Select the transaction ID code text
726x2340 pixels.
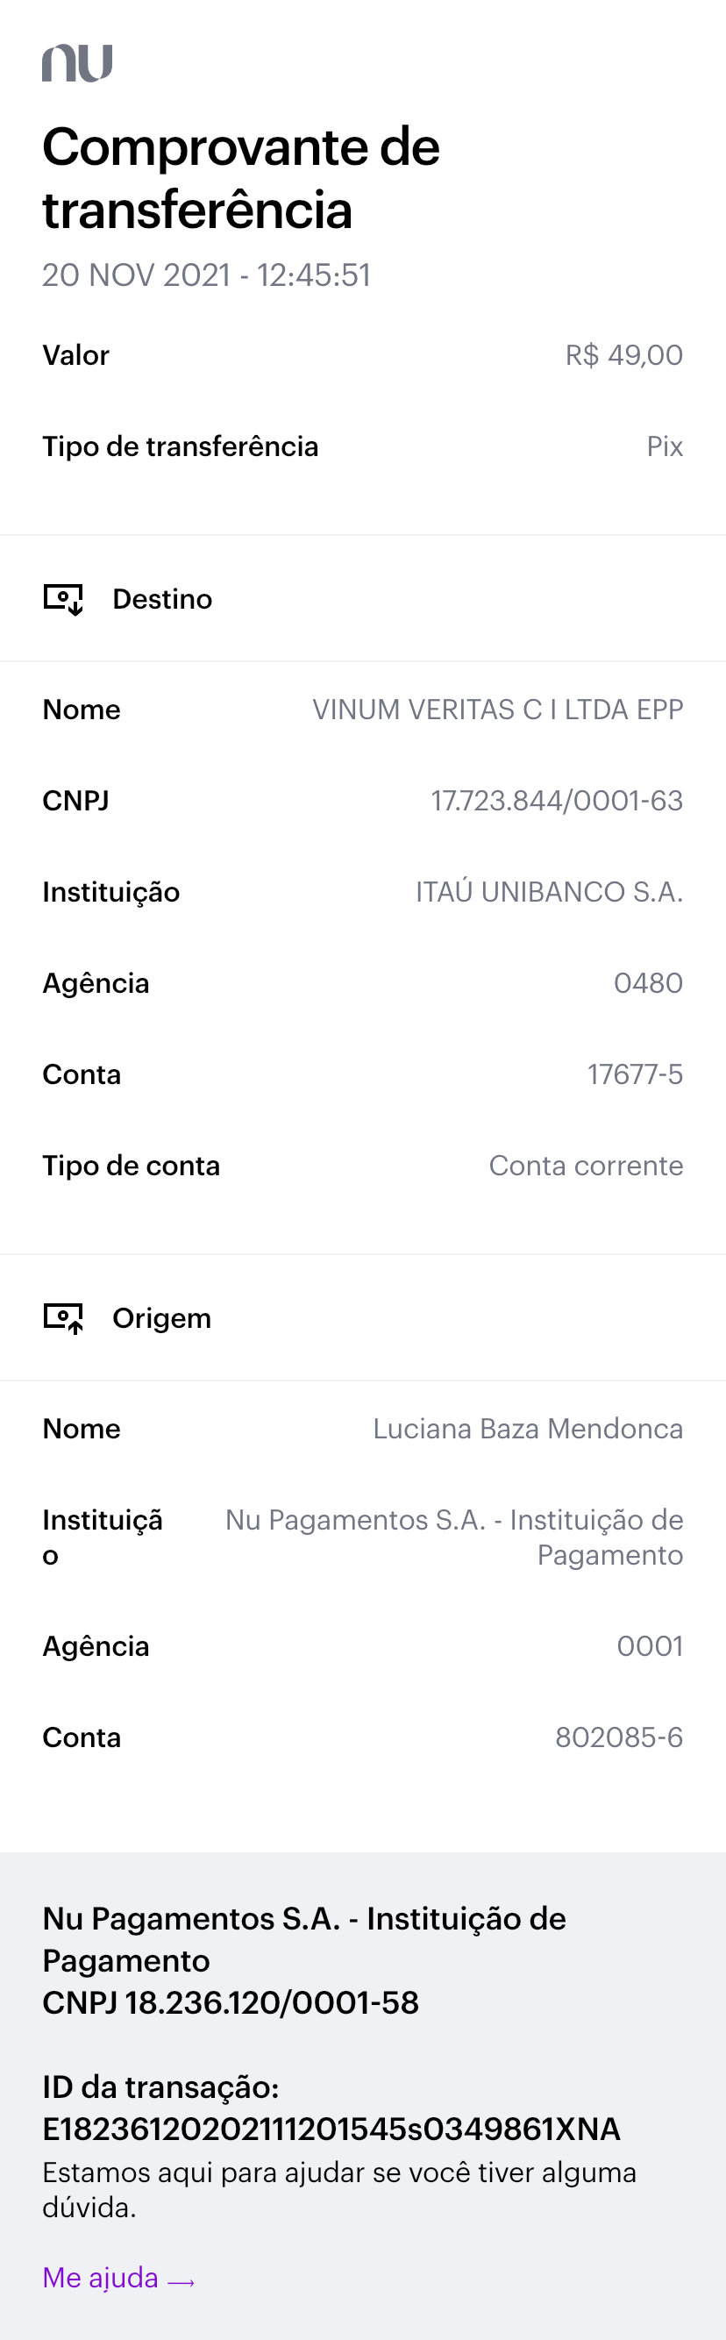point(331,2129)
